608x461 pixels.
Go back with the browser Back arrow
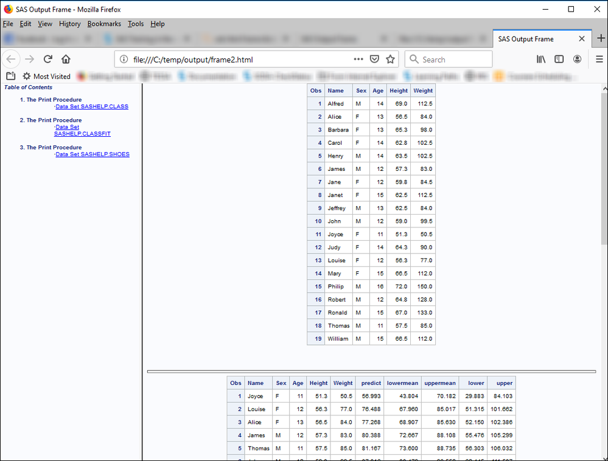click(x=11, y=59)
